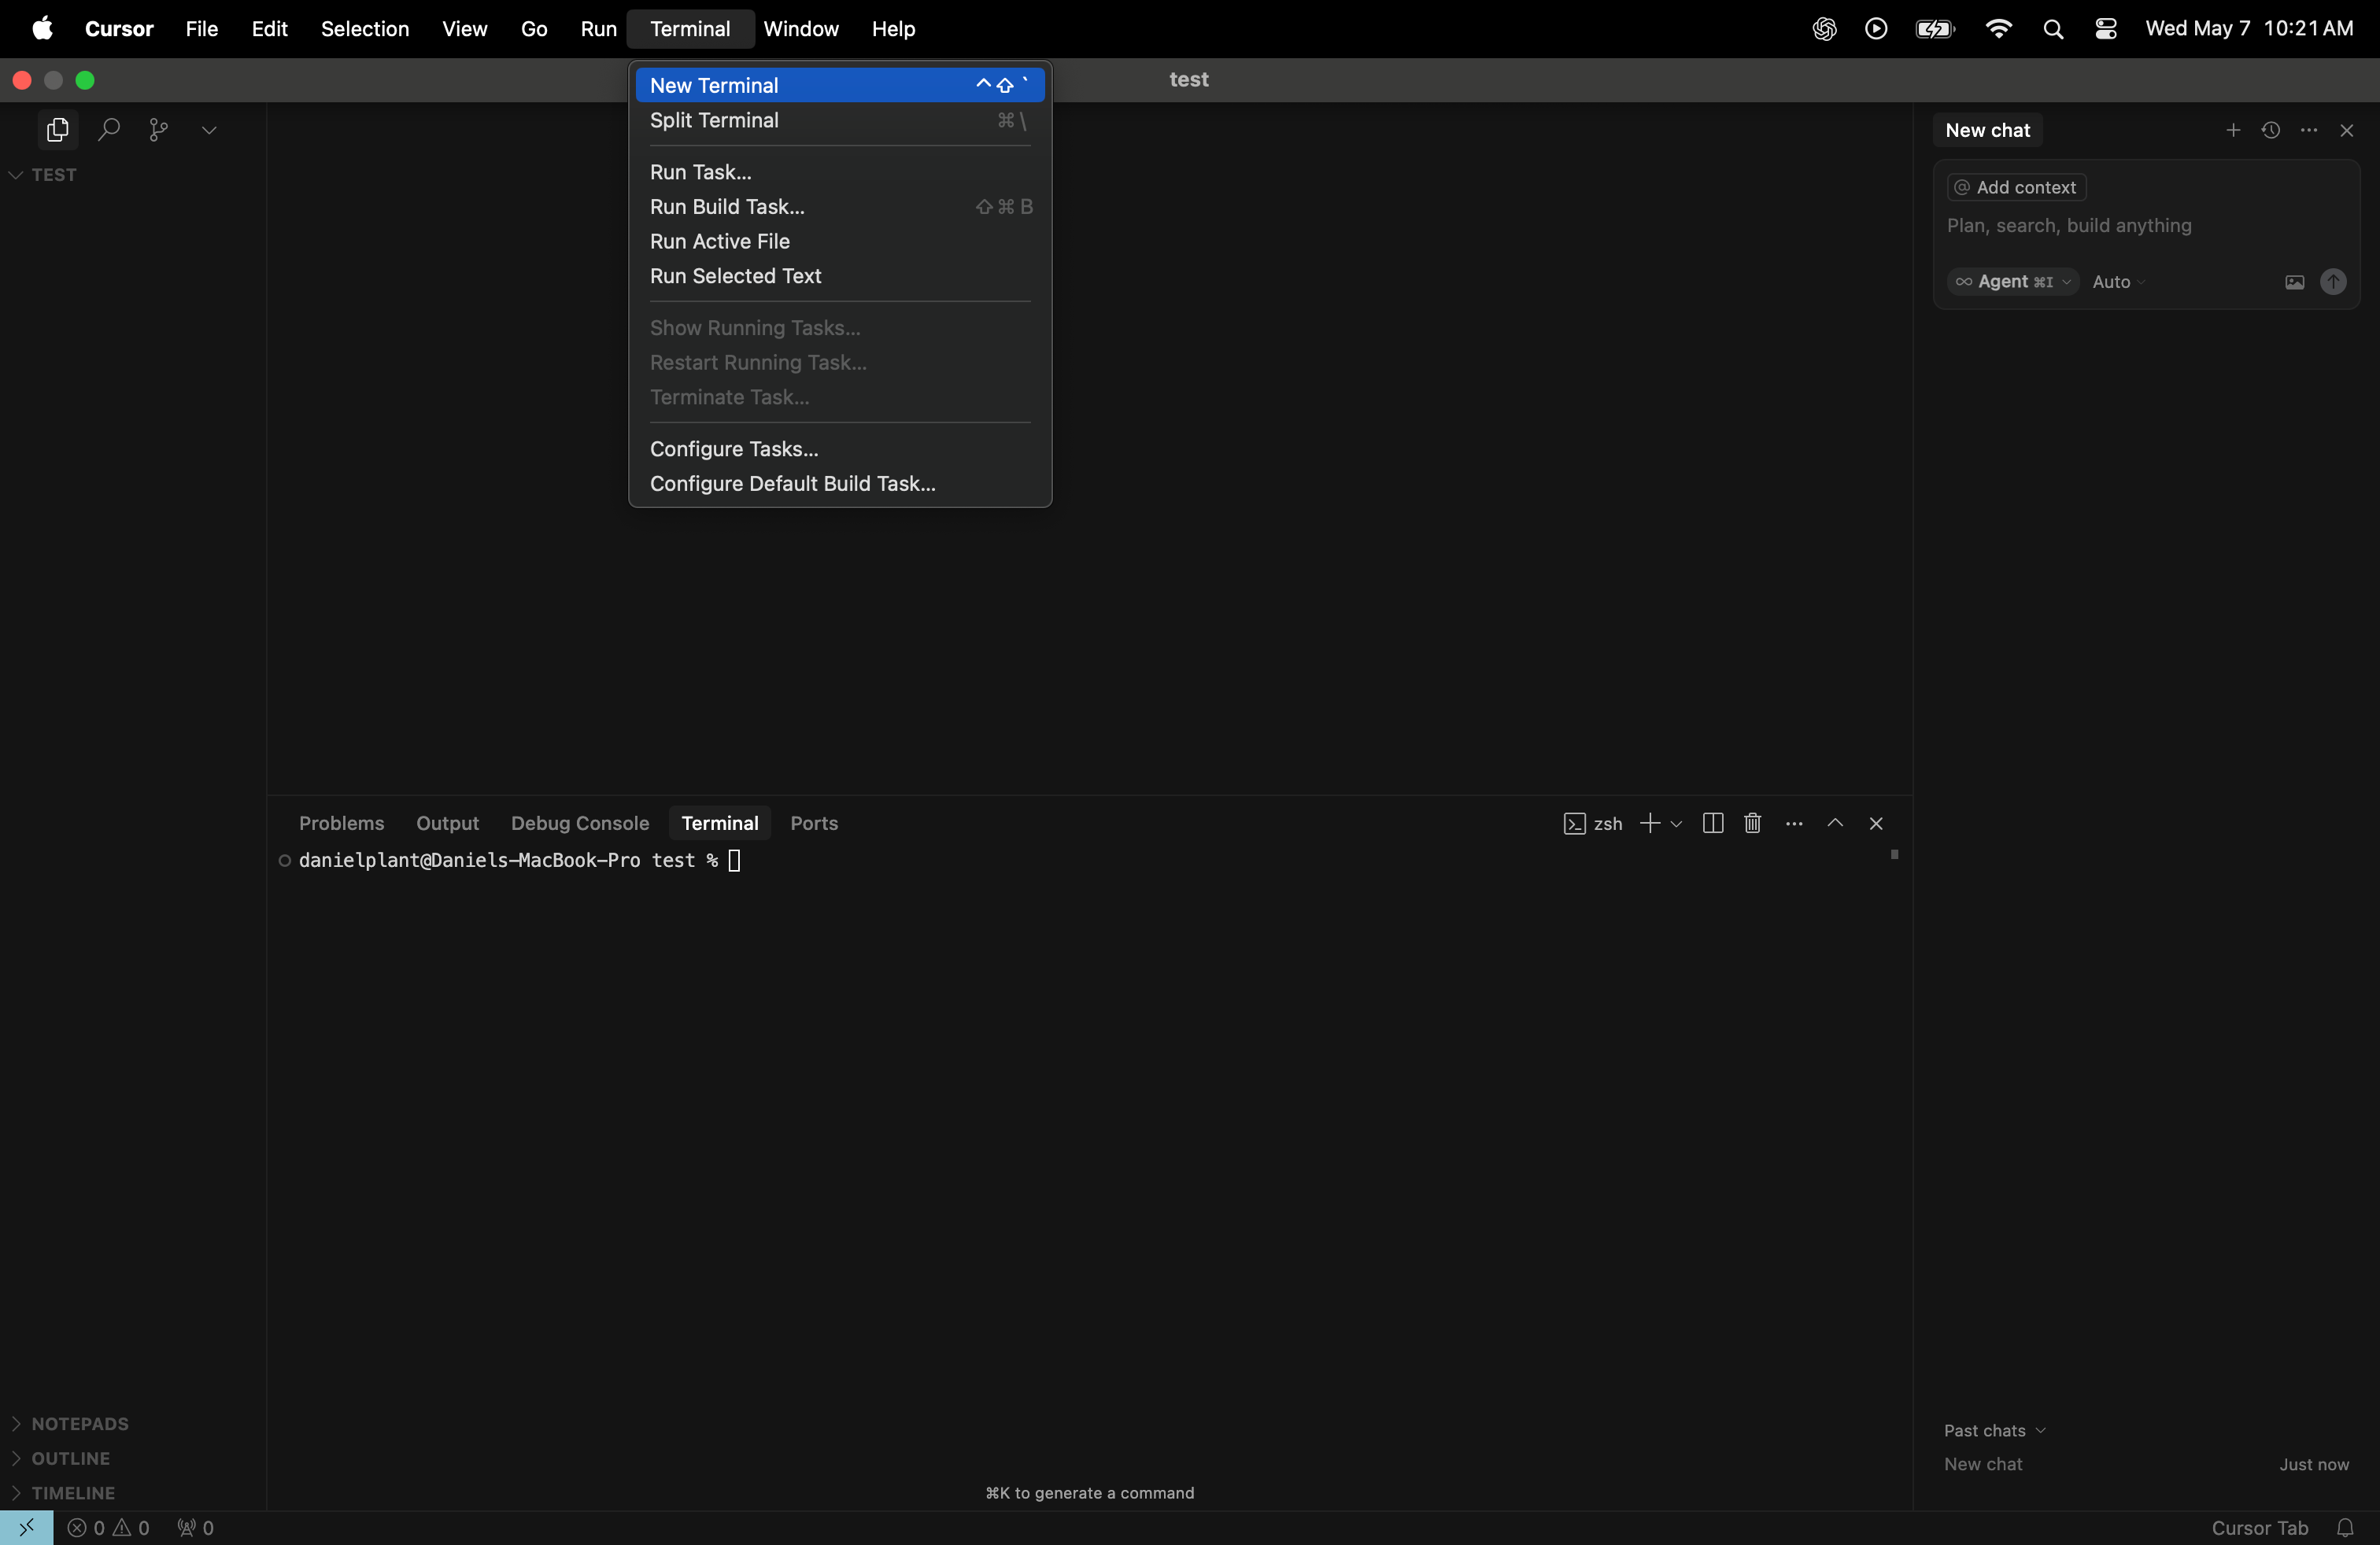The width and height of the screenshot is (2380, 1545).
Task: Open notifications bell in status bar
Action: tap(2344, 1527)
